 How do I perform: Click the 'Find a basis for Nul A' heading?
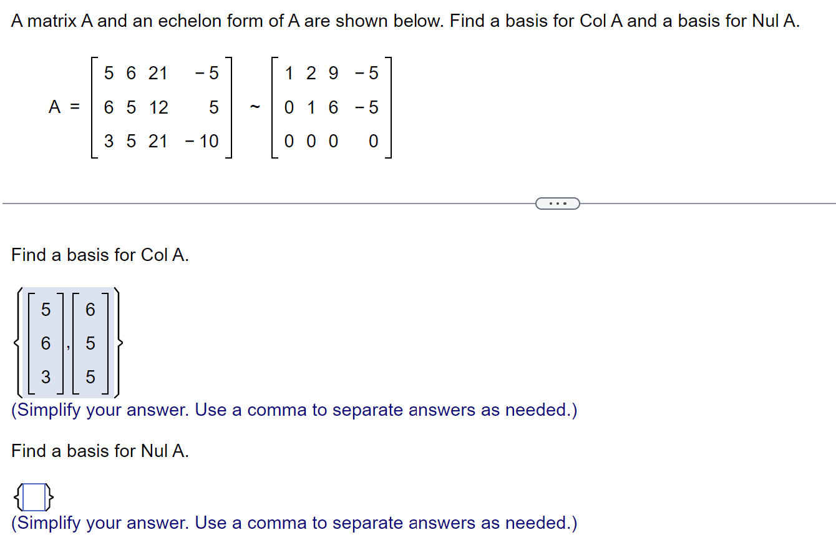click(x=100, y=451)
